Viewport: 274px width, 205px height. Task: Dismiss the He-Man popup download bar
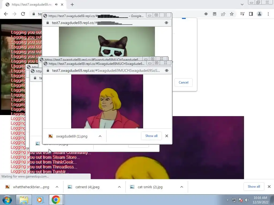coord(167,136)
